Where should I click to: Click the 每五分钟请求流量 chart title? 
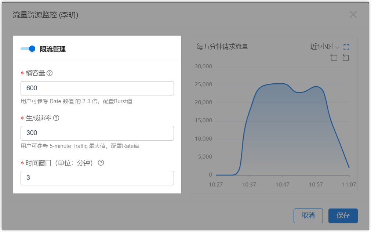click(x=222, y=47)
